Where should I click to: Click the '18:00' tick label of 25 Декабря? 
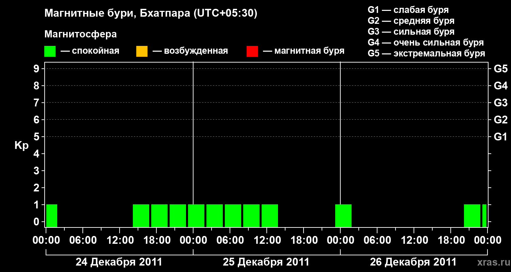(x=304, y=240)
